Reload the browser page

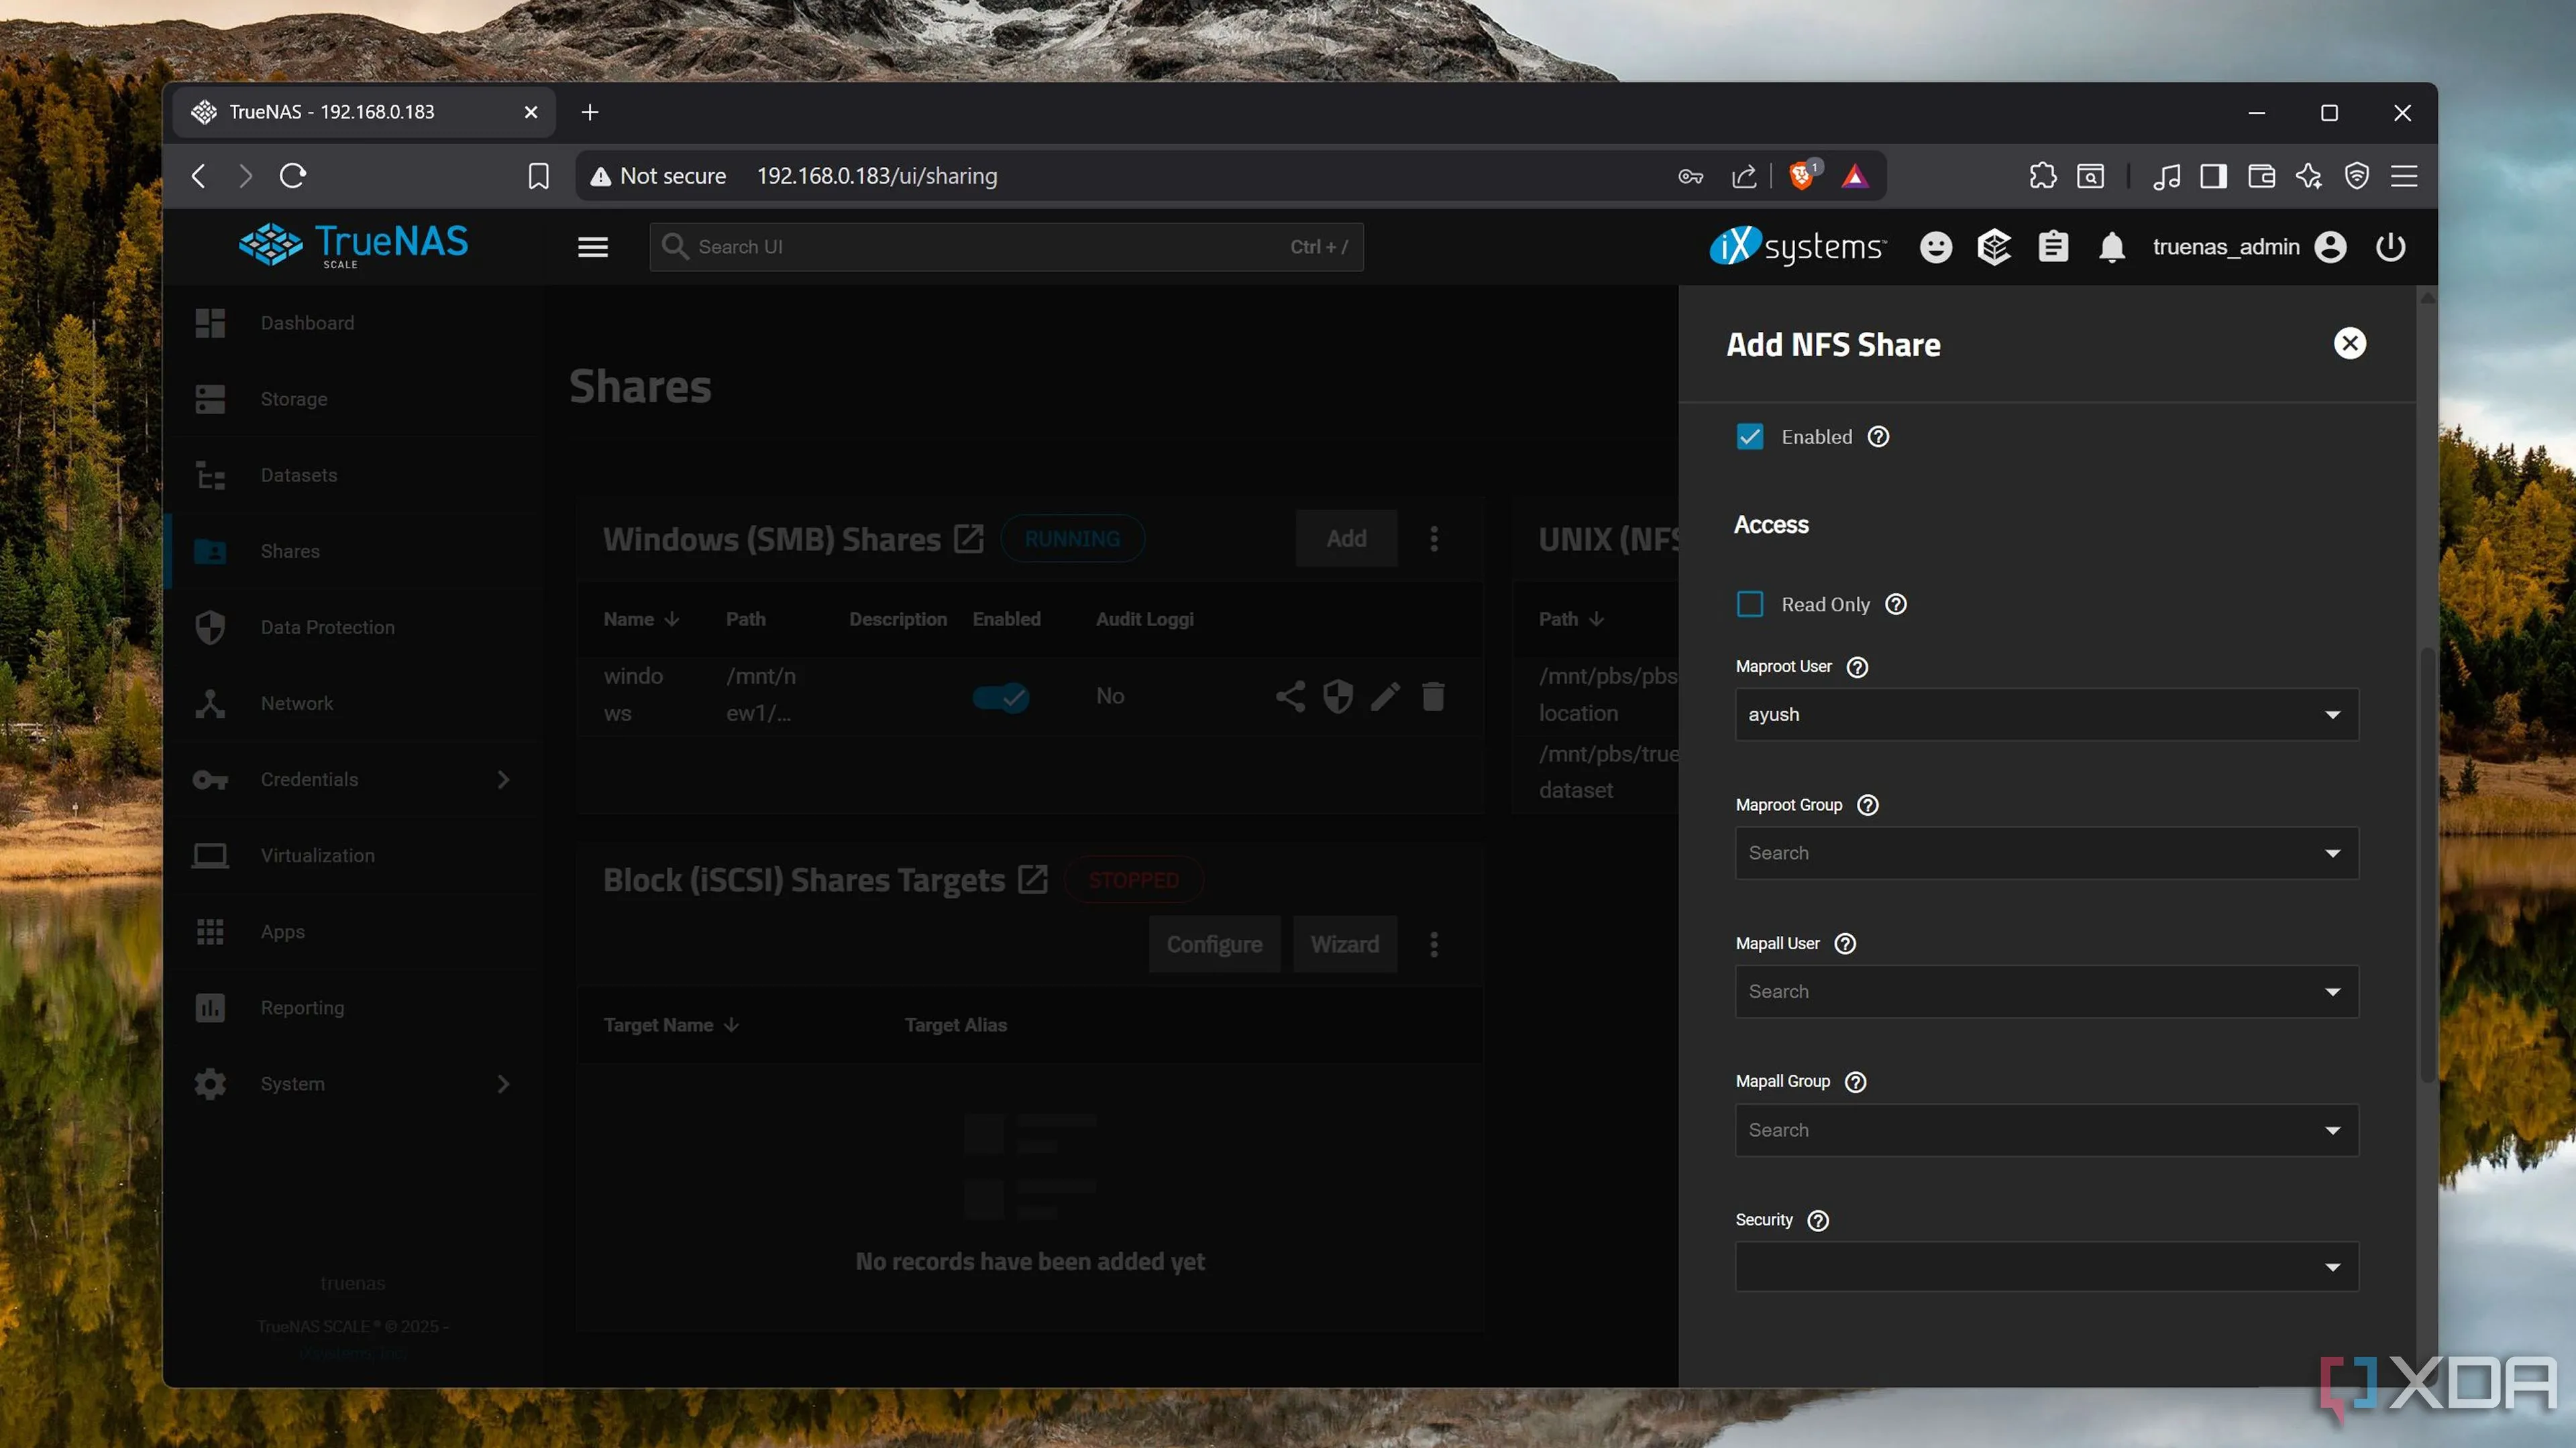click(292, 176)
